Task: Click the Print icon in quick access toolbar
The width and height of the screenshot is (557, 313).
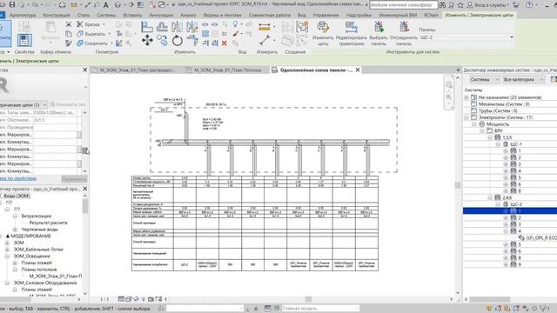Action: pyautogui.click(x=62, y=4)
